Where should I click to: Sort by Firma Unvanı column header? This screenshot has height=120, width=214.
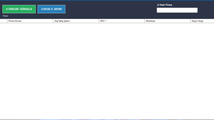(x=30, y=21)
